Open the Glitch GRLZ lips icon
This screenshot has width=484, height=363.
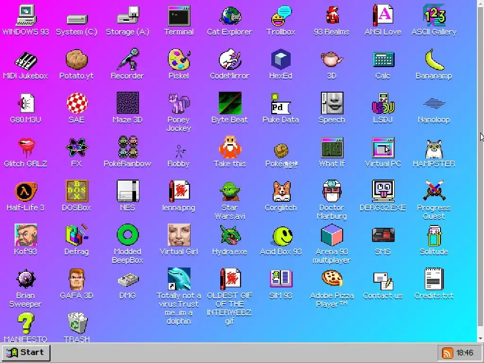click(x=26, y=147)
